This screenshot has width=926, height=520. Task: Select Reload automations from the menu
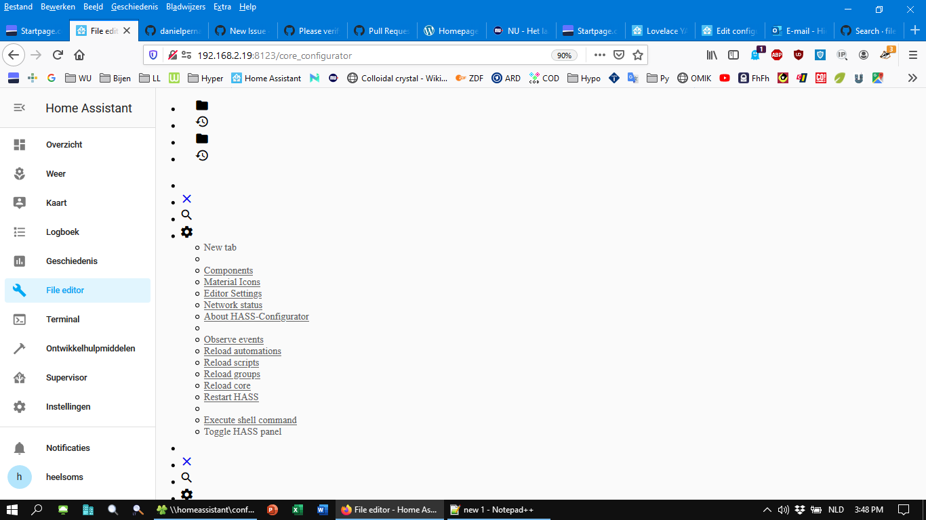tap(242, 351)
